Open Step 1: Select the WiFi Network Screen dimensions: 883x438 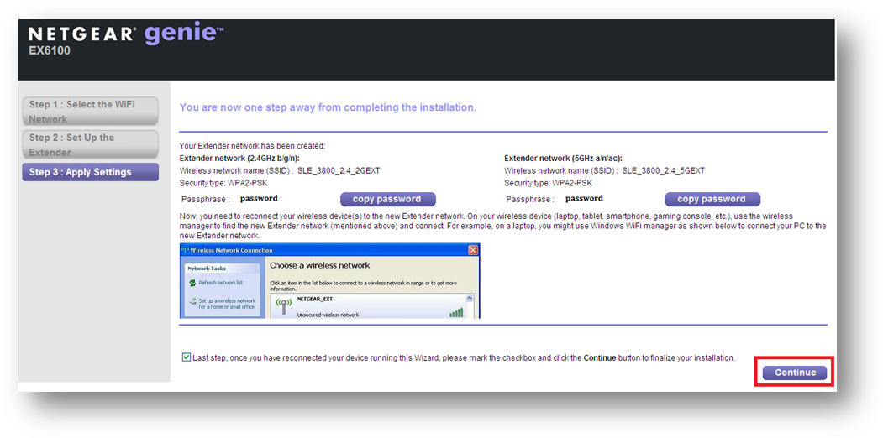[x=90, y=112]
